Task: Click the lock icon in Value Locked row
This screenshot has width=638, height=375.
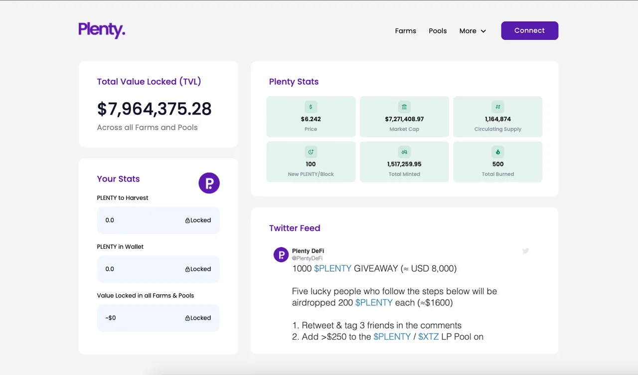Action: (x=187, y=318)
